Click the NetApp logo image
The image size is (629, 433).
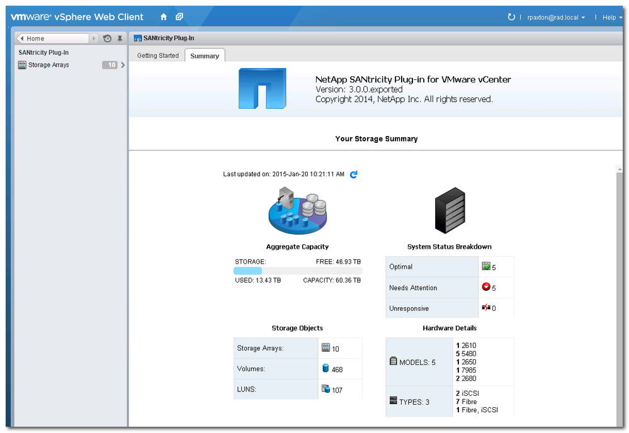(x=263, y=89)
